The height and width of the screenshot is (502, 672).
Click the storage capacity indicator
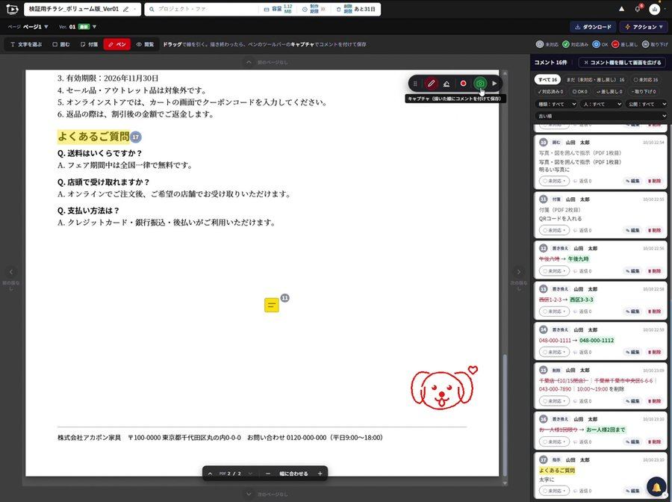278,9
